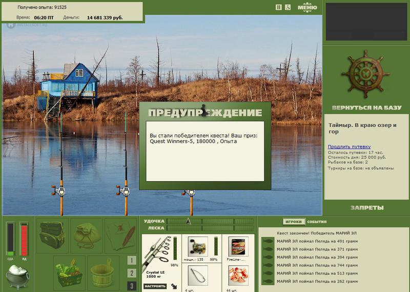This screenshot has width=410, height=292.
Task: Click the reel durability bar showing 99%
Action: coord(216,246)
